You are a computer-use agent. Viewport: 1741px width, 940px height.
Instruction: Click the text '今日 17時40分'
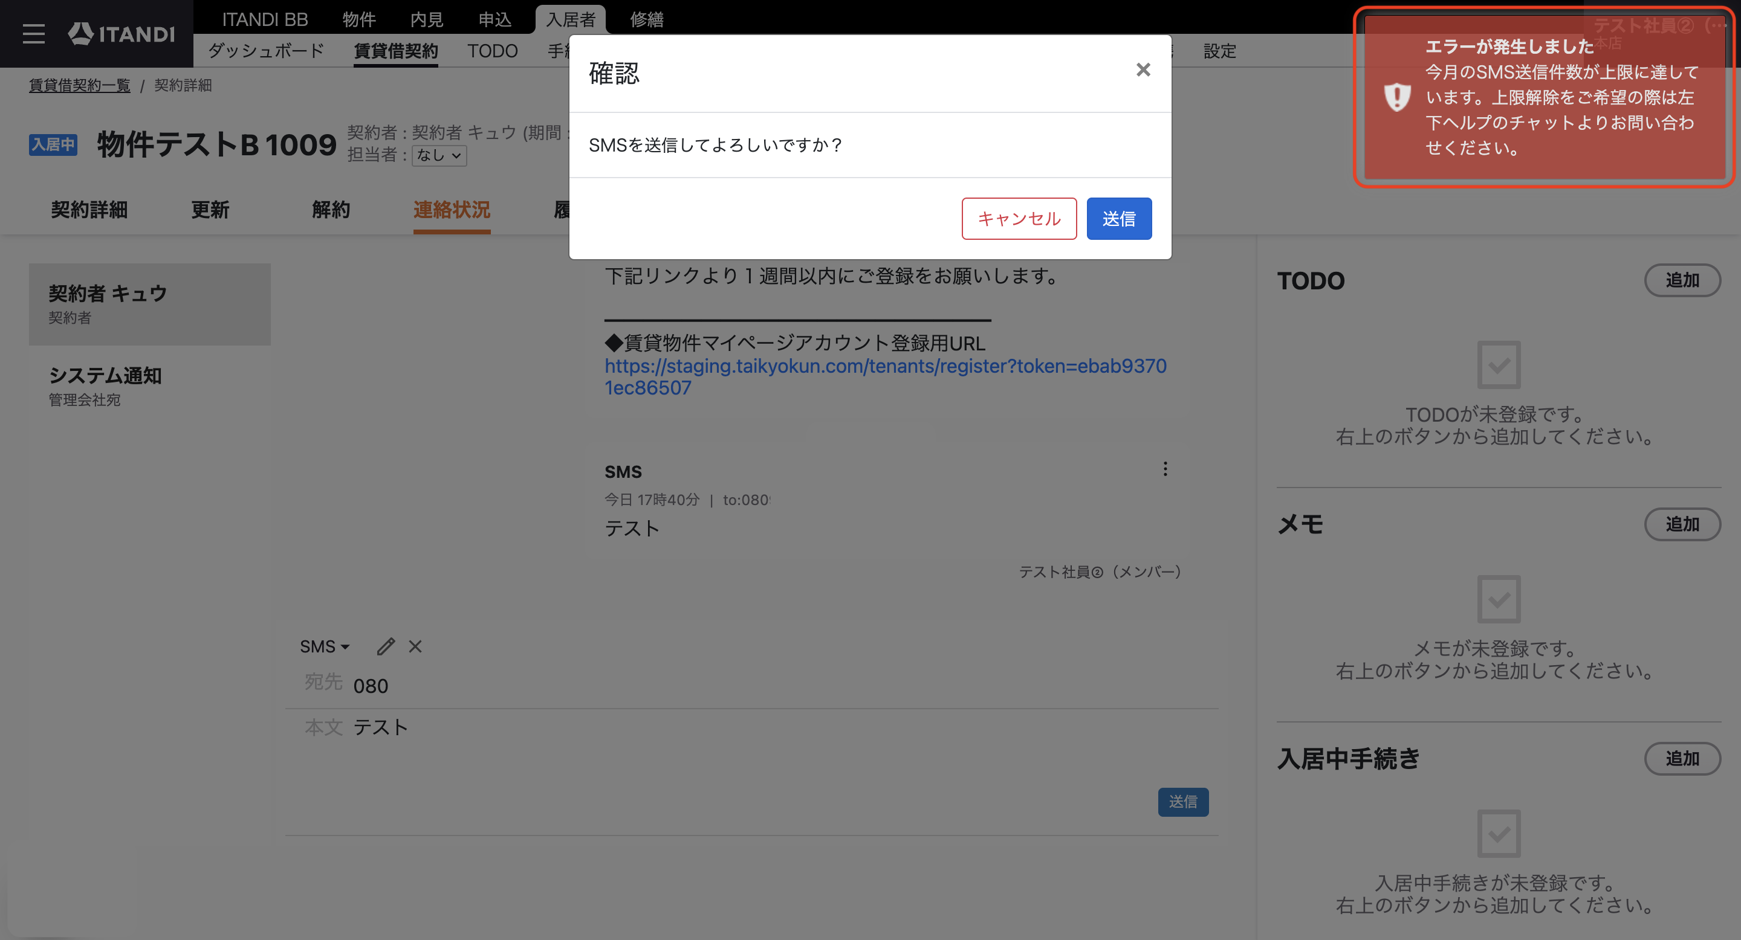point(652,500)
